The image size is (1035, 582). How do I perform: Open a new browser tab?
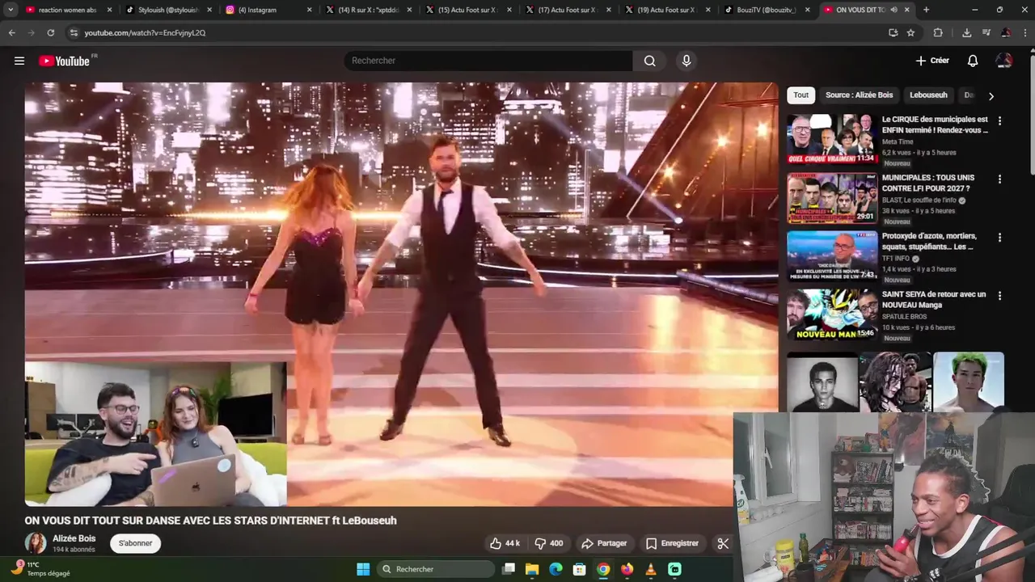(926, 10)
